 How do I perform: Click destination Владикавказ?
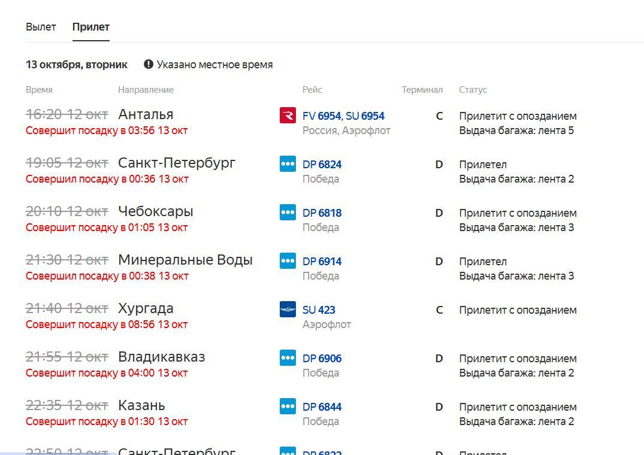161,357
